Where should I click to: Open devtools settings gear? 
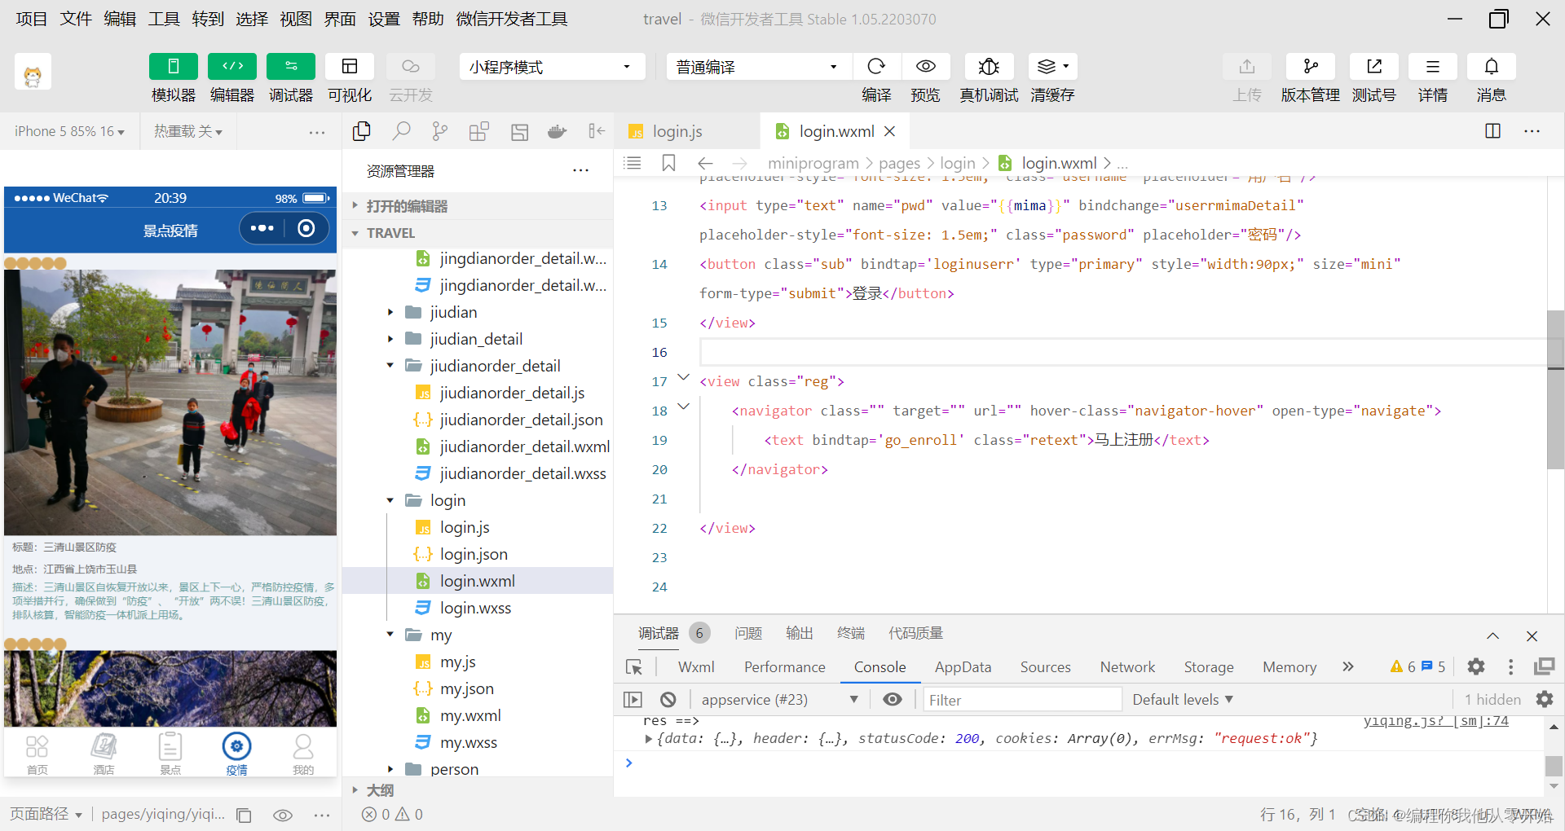[1476, 667]
